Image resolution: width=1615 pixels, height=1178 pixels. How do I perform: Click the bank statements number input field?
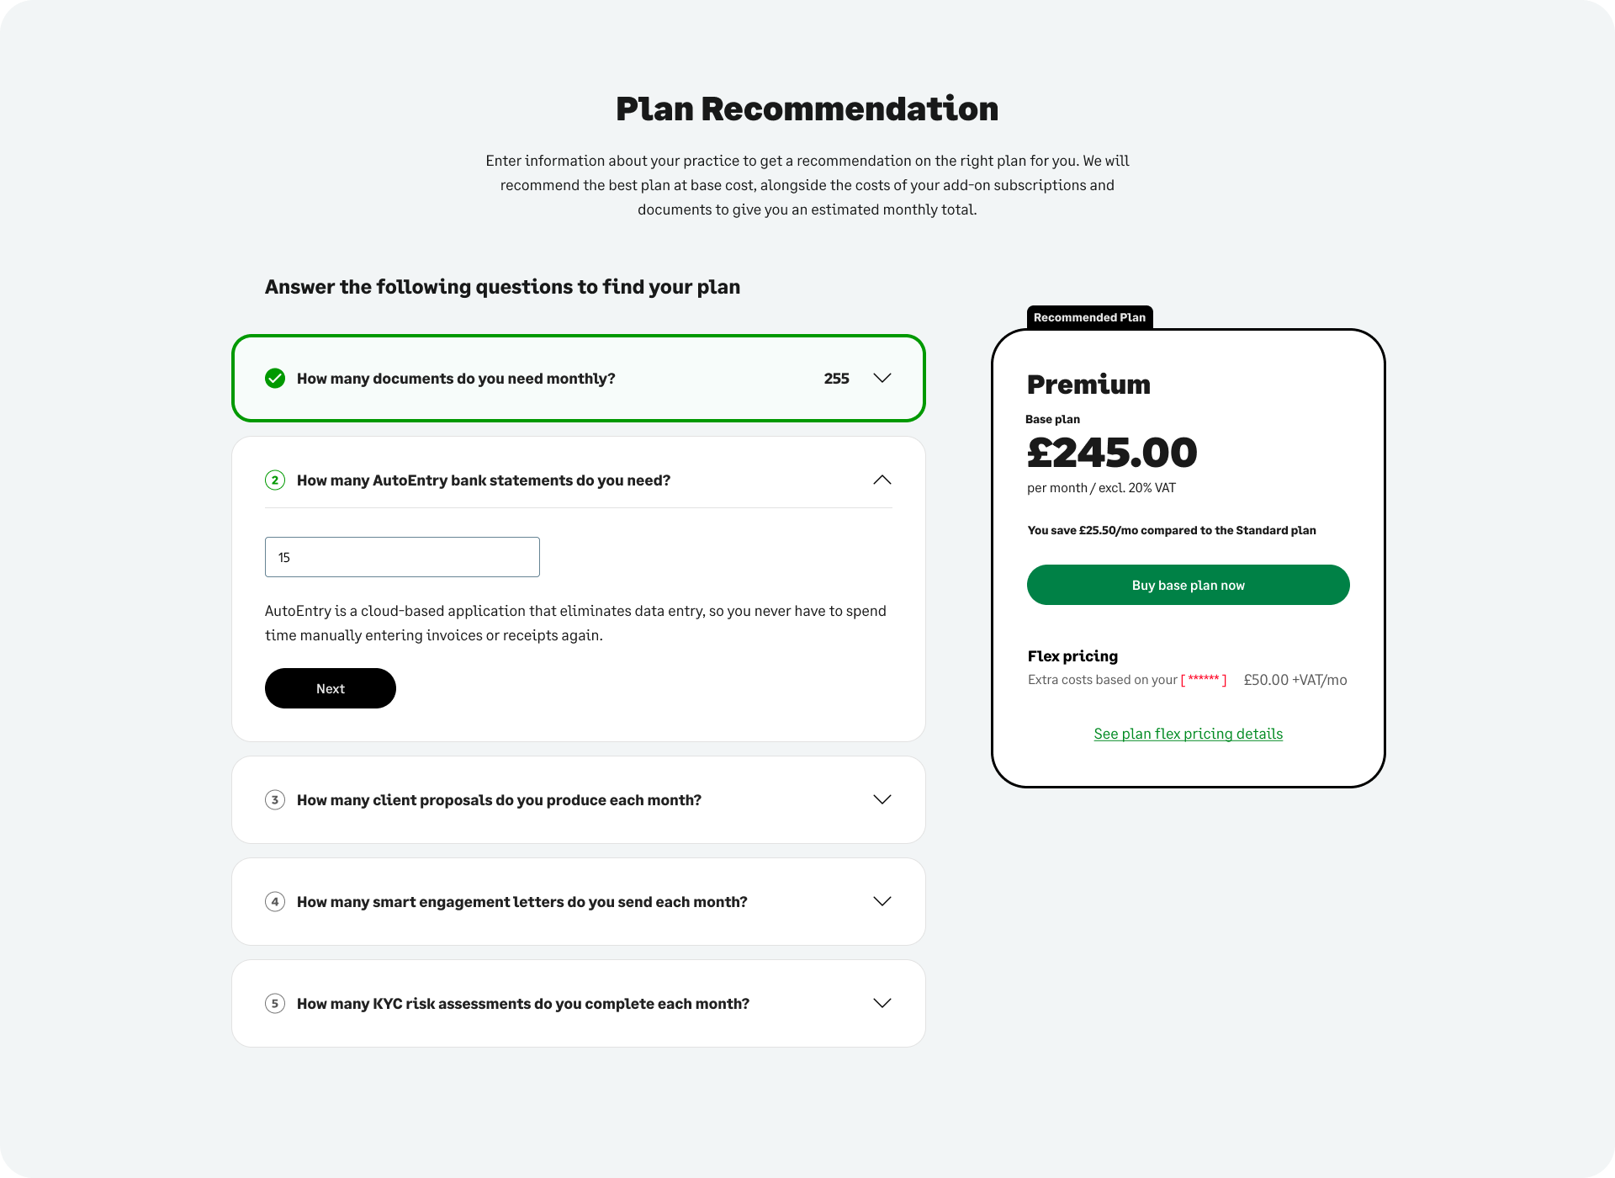(x=402, y=557)
